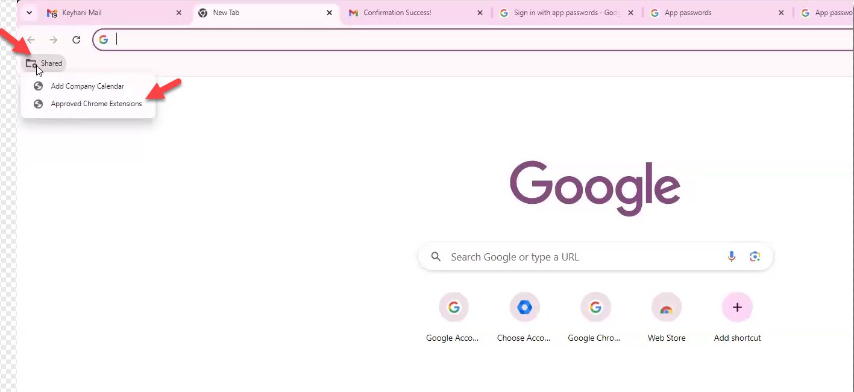Switch to the first App passwords tab
Image resolution: width=854 pixels, height=392 pixels.
717,13
